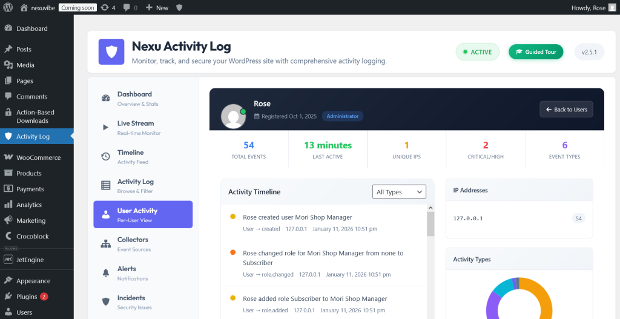The width and height of the screenshot is (620, 319).
Task: Click the Marketing megaphone icon
Action: tap(8, 220)
